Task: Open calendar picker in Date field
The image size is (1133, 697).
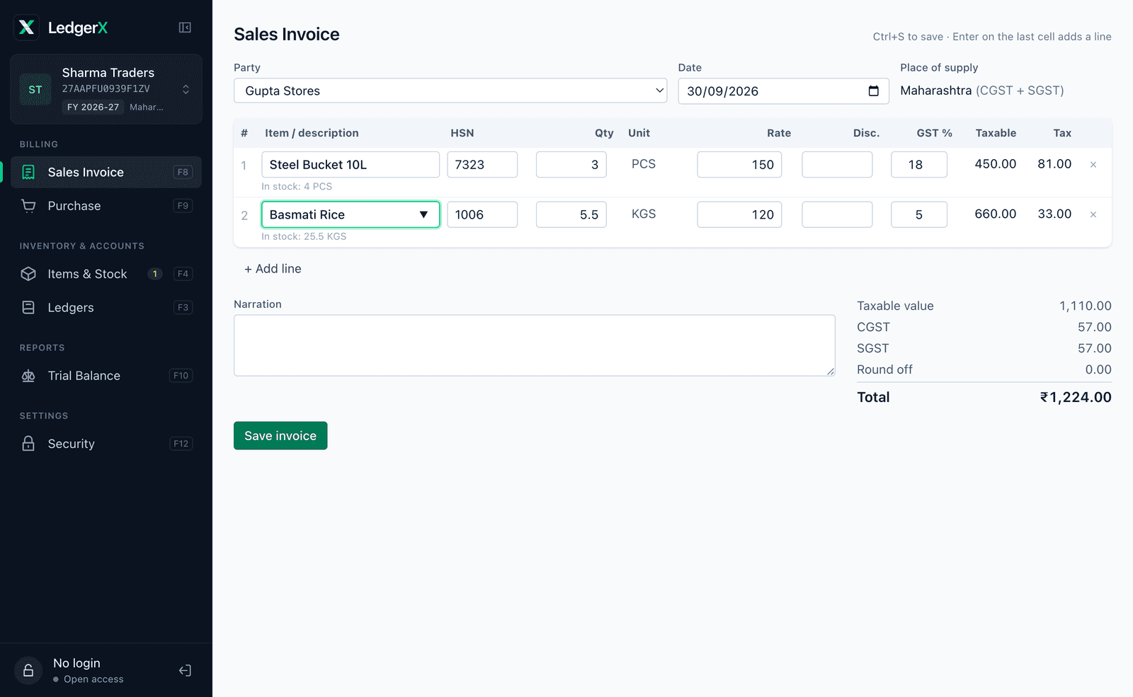Action: [873, 91]
